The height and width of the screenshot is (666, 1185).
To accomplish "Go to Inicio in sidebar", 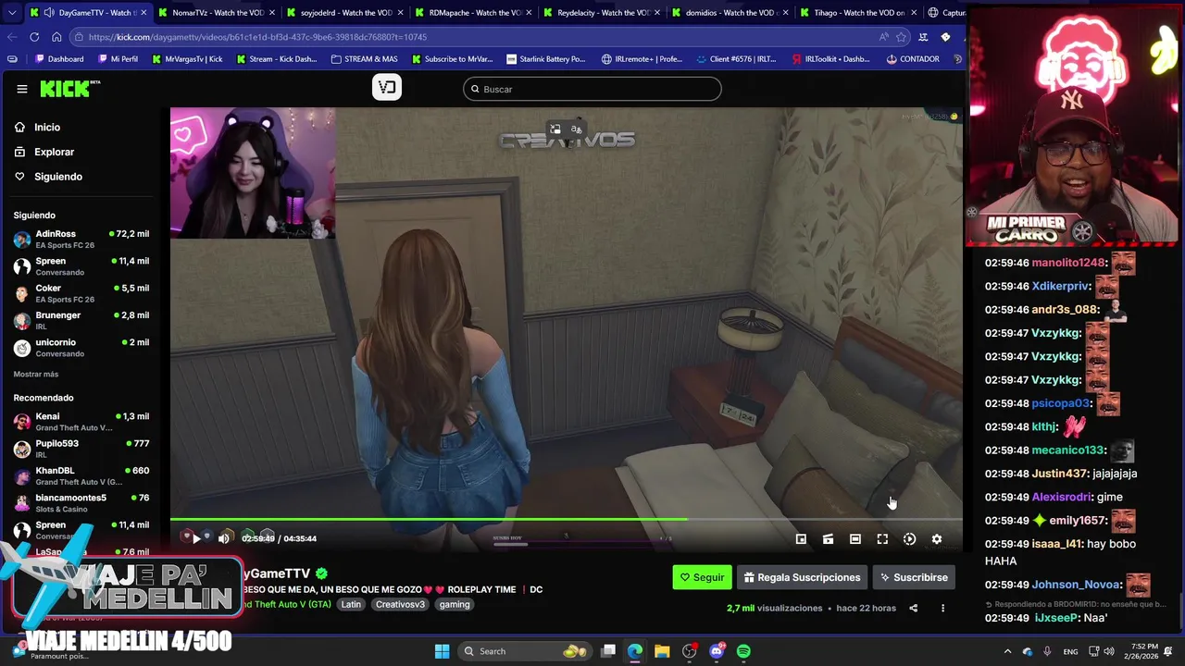I will [x=46, y=127].
